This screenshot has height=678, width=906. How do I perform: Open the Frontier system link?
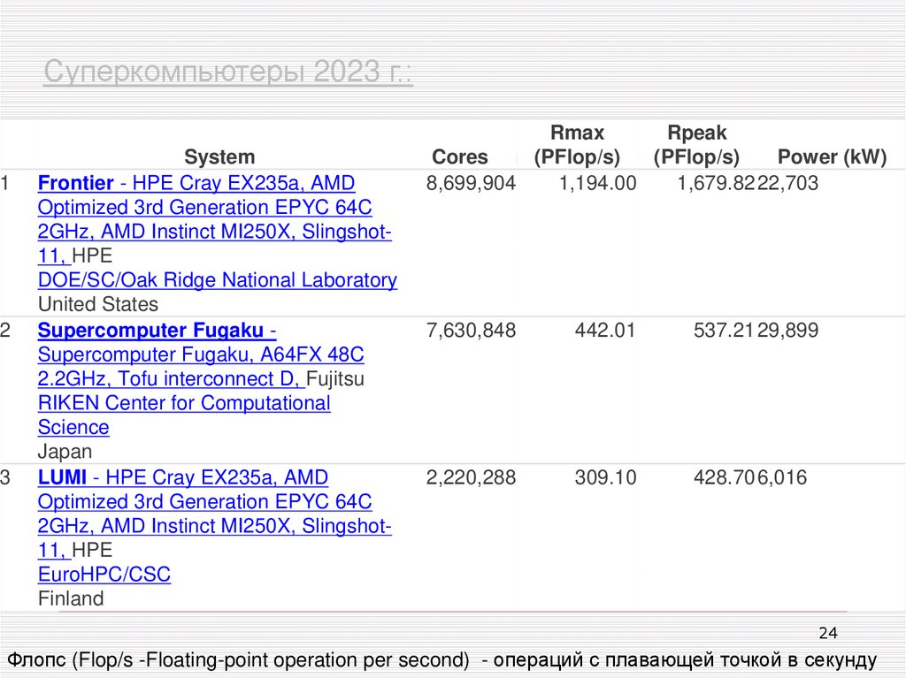click(x=214, y=219)
